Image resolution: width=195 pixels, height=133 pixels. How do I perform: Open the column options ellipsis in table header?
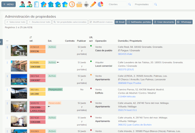pyautogui.click(x=7, y=41)
